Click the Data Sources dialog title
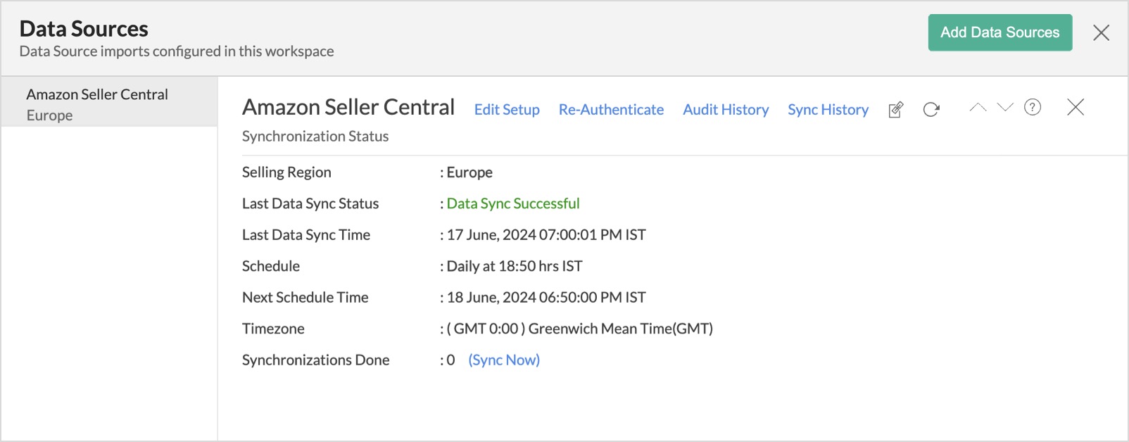This screenshot has width=1129, height=442. (84, 29)
